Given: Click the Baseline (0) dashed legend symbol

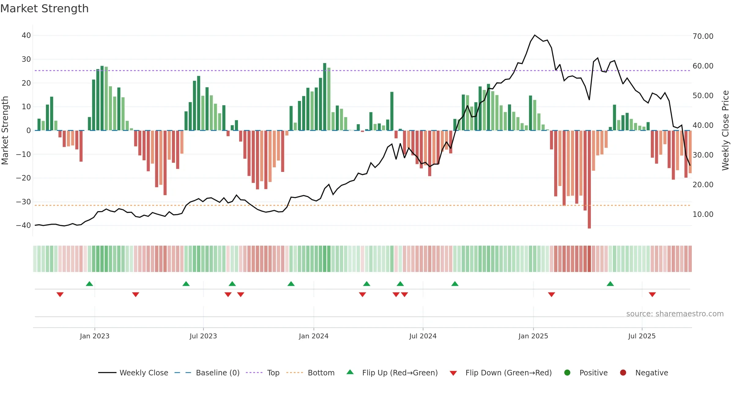Looking at the screenshot, I should click(183, 373).
